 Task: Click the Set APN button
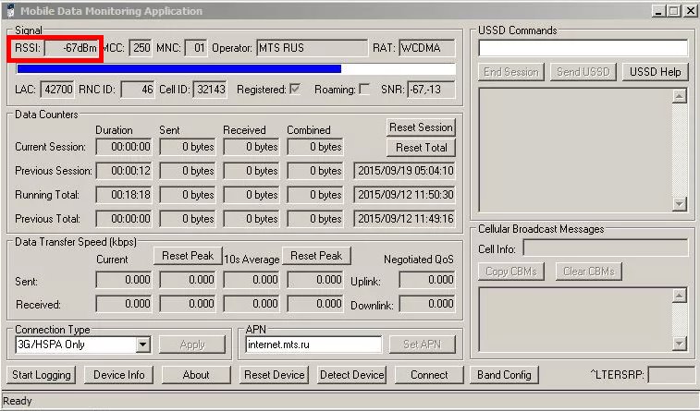[422, 345]
